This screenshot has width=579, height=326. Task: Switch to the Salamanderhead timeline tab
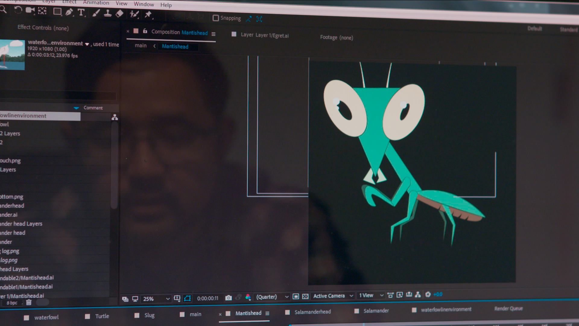(x=312, y=312)
